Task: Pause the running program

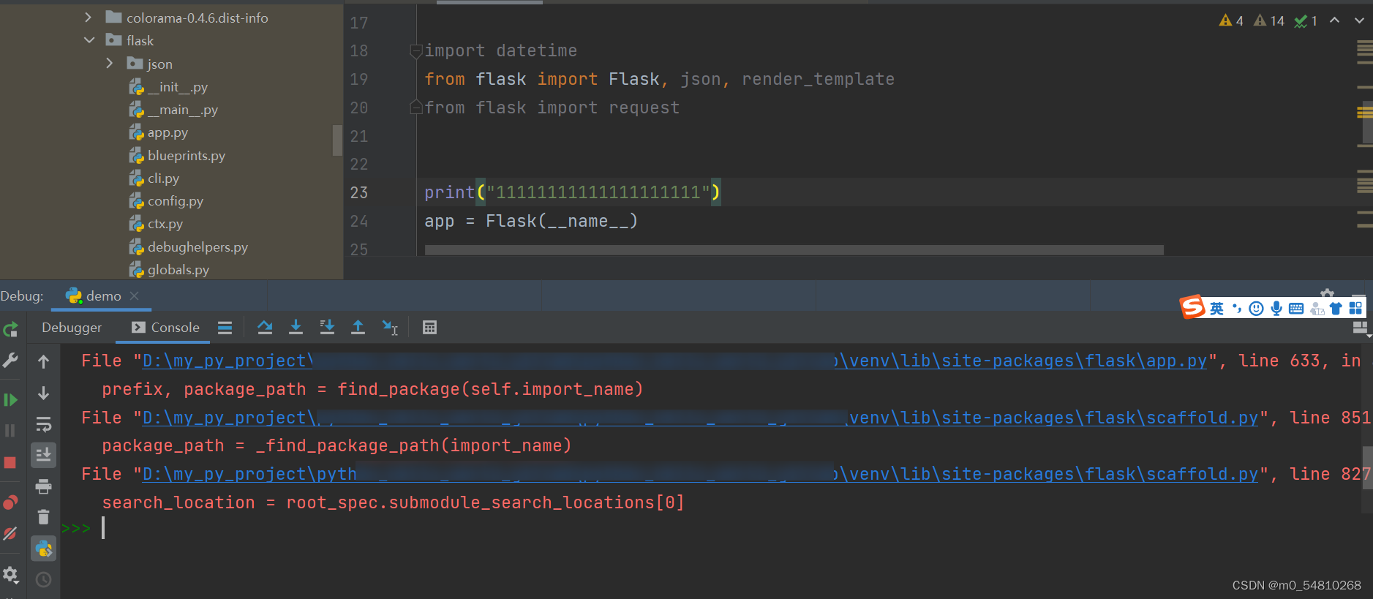Action: coord(10,430)
